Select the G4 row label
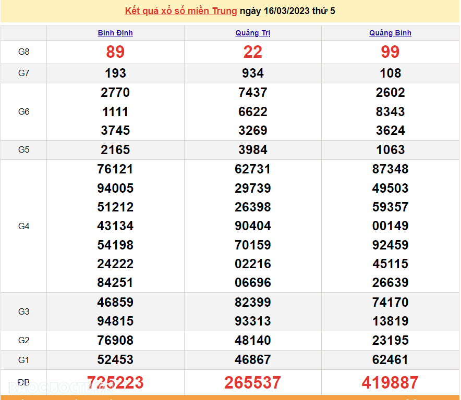This screenshot has width=461, height=400. pos(23,226)
